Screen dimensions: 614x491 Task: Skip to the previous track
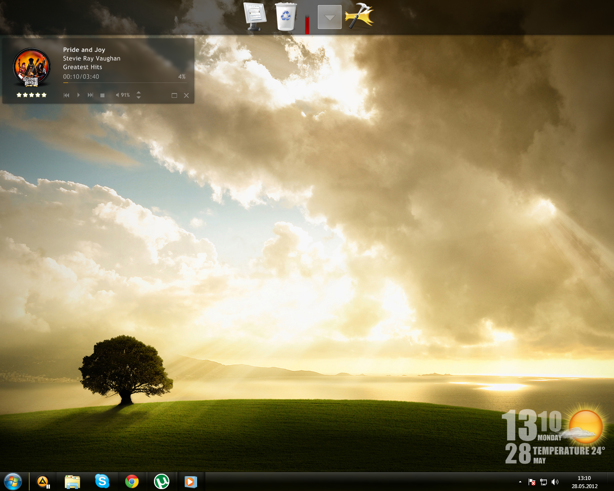67,95
